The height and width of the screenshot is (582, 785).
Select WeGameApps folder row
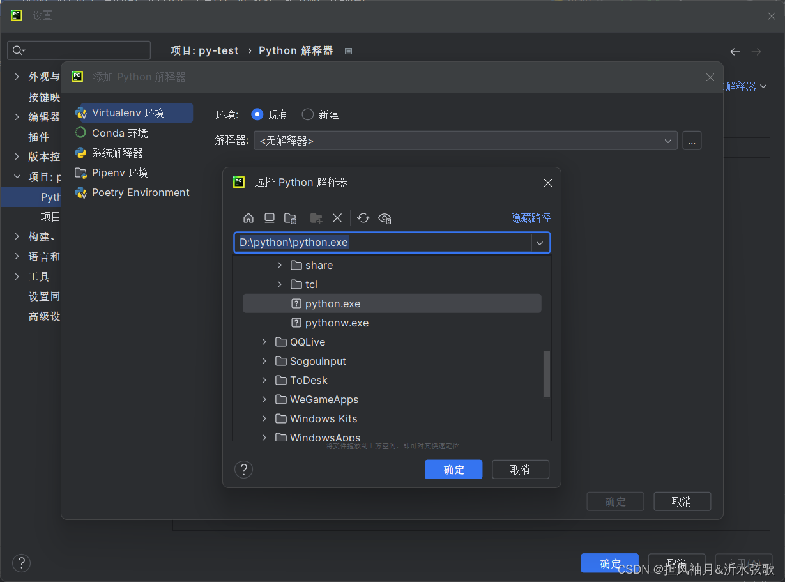[x=392, y=399]
